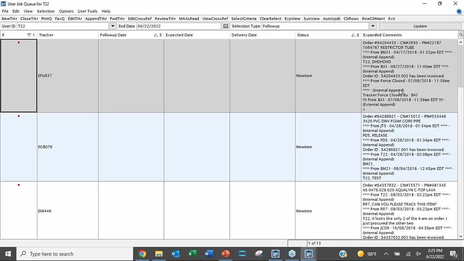Click ClrRows in the toolbar
The image size is (464, 261).
coord(351,18)
